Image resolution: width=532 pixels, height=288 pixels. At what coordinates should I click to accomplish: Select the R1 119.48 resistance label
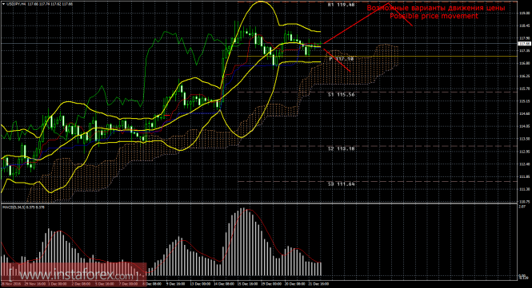pos(342,5)
